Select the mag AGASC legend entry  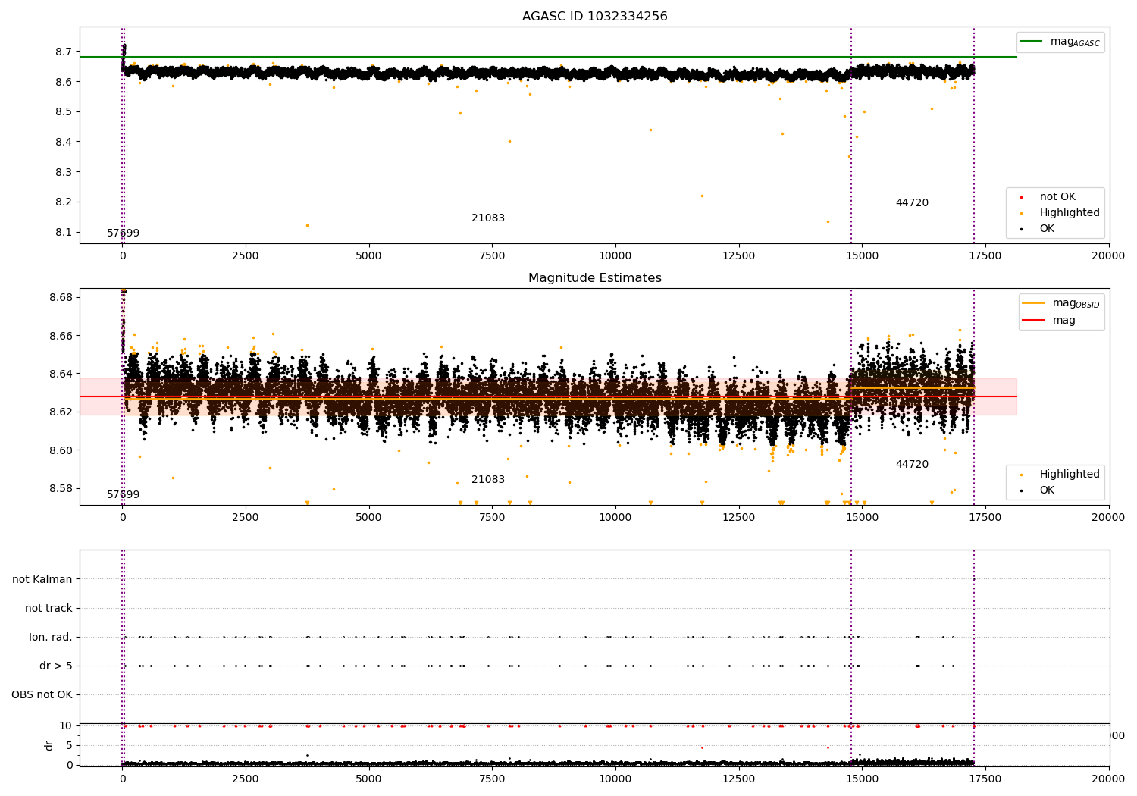point(1060,42)
